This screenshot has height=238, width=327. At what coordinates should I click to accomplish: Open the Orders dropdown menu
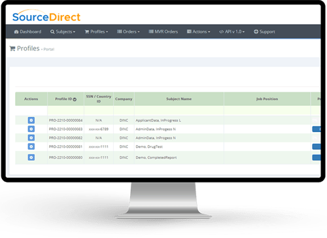click(128, 31)
